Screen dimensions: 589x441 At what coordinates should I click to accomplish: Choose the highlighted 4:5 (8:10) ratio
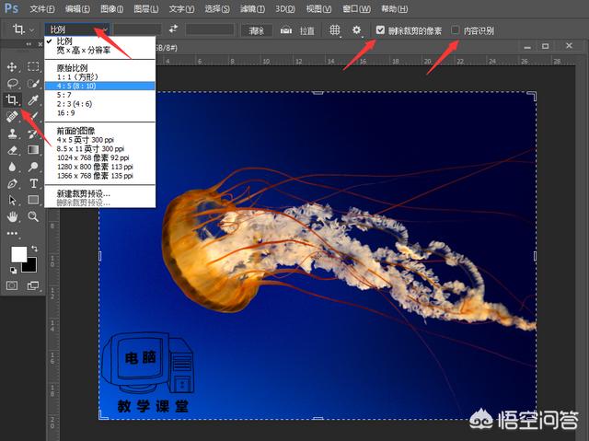tap(100, 86)
